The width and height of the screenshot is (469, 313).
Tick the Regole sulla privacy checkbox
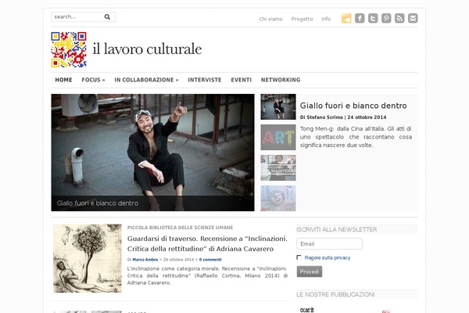click(x=299, y=257)
